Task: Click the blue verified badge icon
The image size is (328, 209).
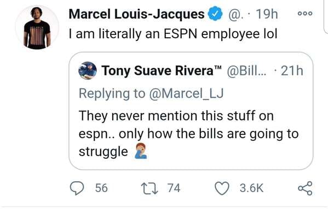Action: [x=215, y=14]
